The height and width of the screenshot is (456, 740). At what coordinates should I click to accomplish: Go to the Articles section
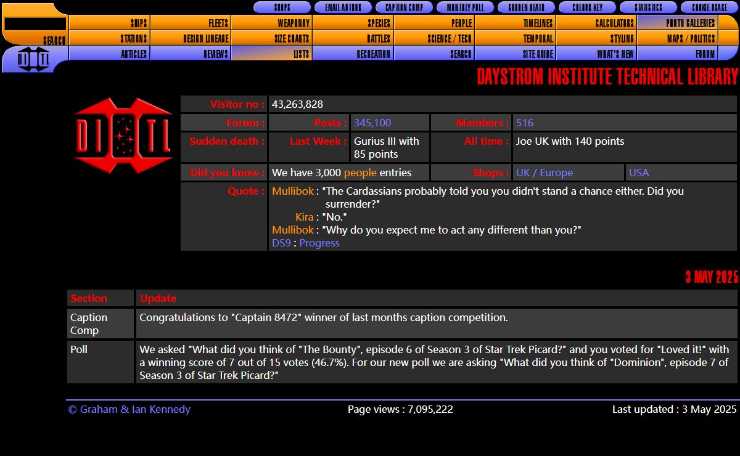[x=109, y=54]
